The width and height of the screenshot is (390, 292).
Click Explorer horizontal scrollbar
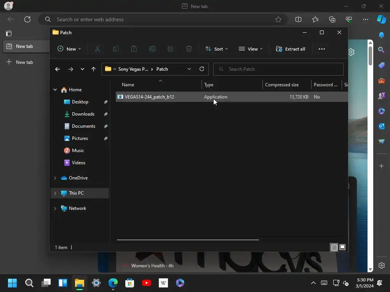[x=188, y=240]
